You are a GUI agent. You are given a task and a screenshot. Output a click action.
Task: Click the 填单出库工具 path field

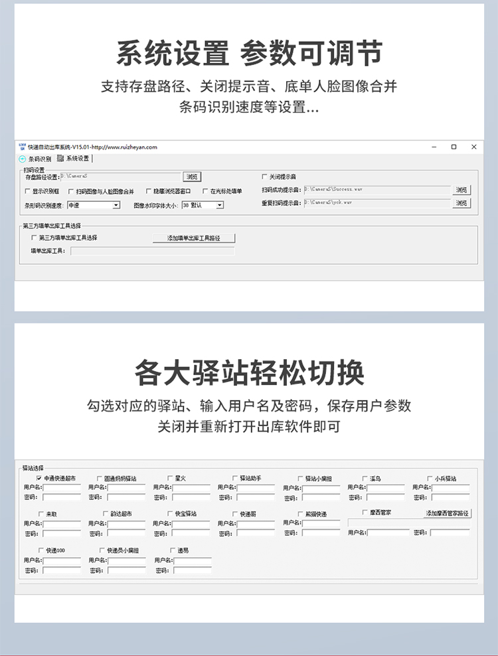[152, 251]
